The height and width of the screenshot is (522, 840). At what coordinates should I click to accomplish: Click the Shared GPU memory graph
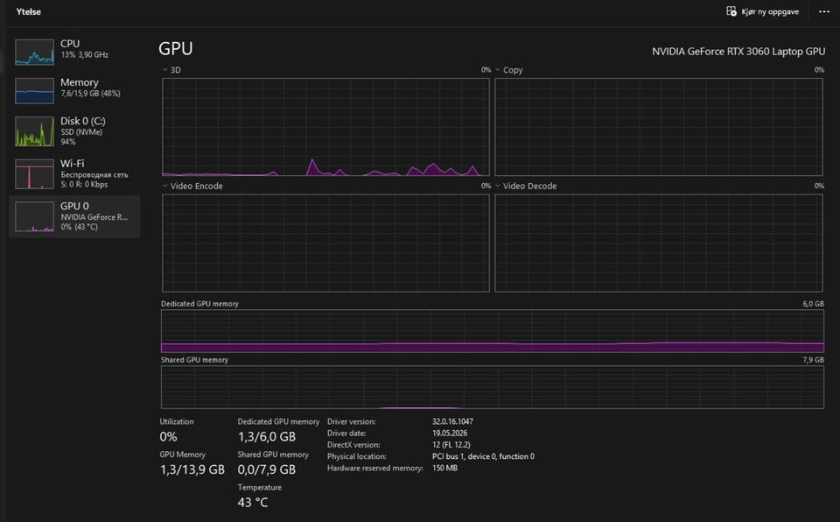(493, 387)
